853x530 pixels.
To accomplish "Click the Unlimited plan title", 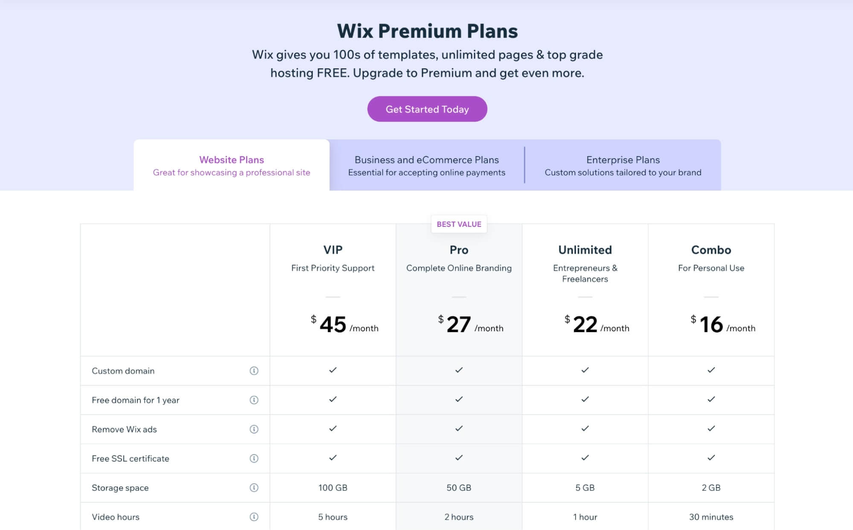I will 585,250.
